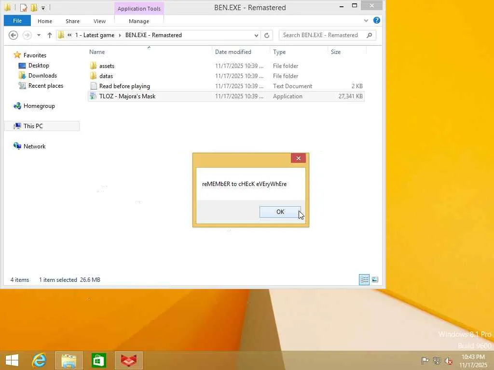Sort by Date modified column
Viewport: 494px width, 370px height.
tap(233, 52)
